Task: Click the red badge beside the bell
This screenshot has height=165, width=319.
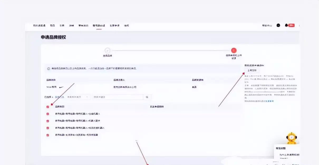Action: point(291,25)
